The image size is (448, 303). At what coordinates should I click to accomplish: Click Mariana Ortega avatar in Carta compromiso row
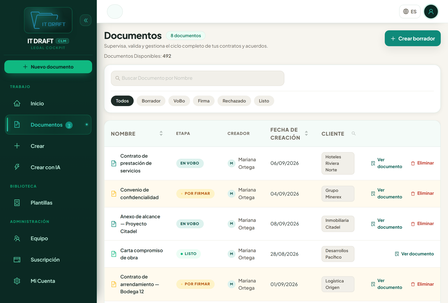[x=231, y=254]
